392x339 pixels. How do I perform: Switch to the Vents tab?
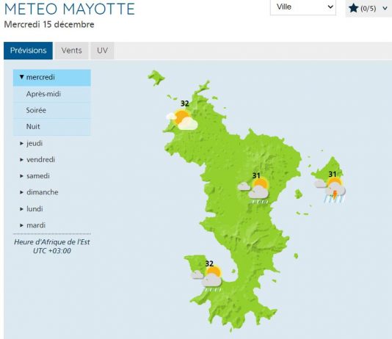click(72, 51)
